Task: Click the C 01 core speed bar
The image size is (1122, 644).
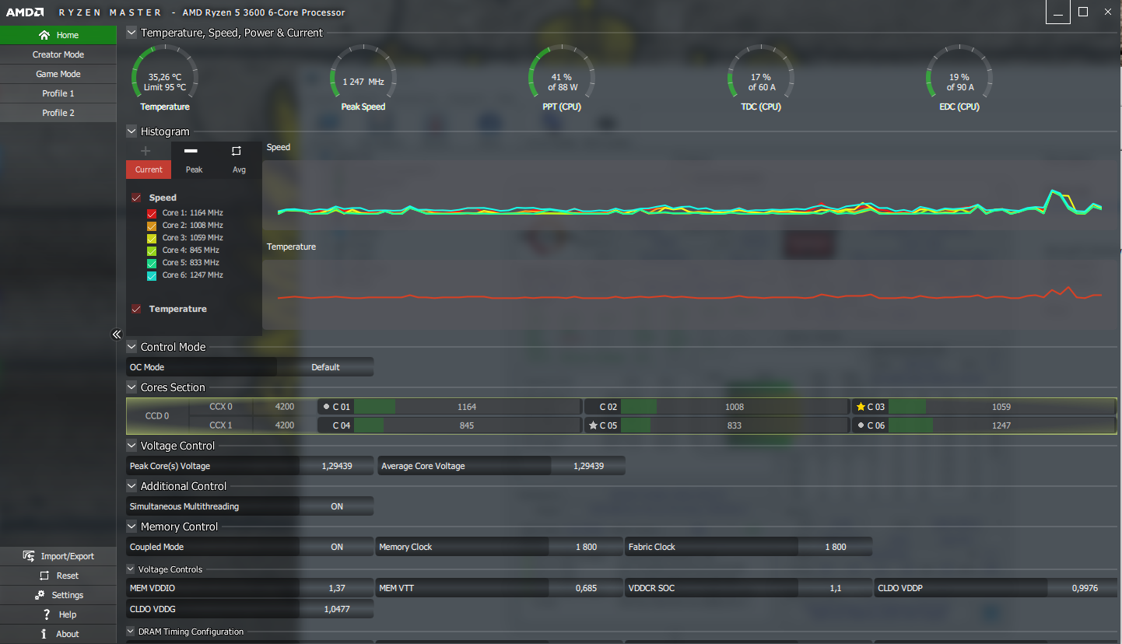Action: pyautogui.click(x=467, y=407)
